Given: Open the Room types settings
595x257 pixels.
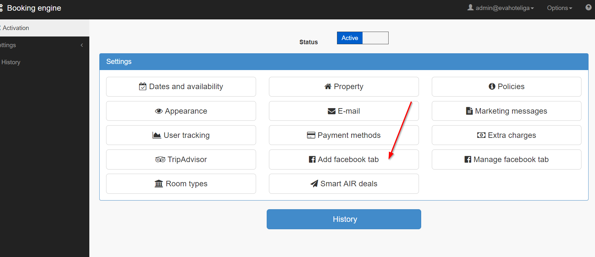Looking at the screenshot, I should click(181, 184).
